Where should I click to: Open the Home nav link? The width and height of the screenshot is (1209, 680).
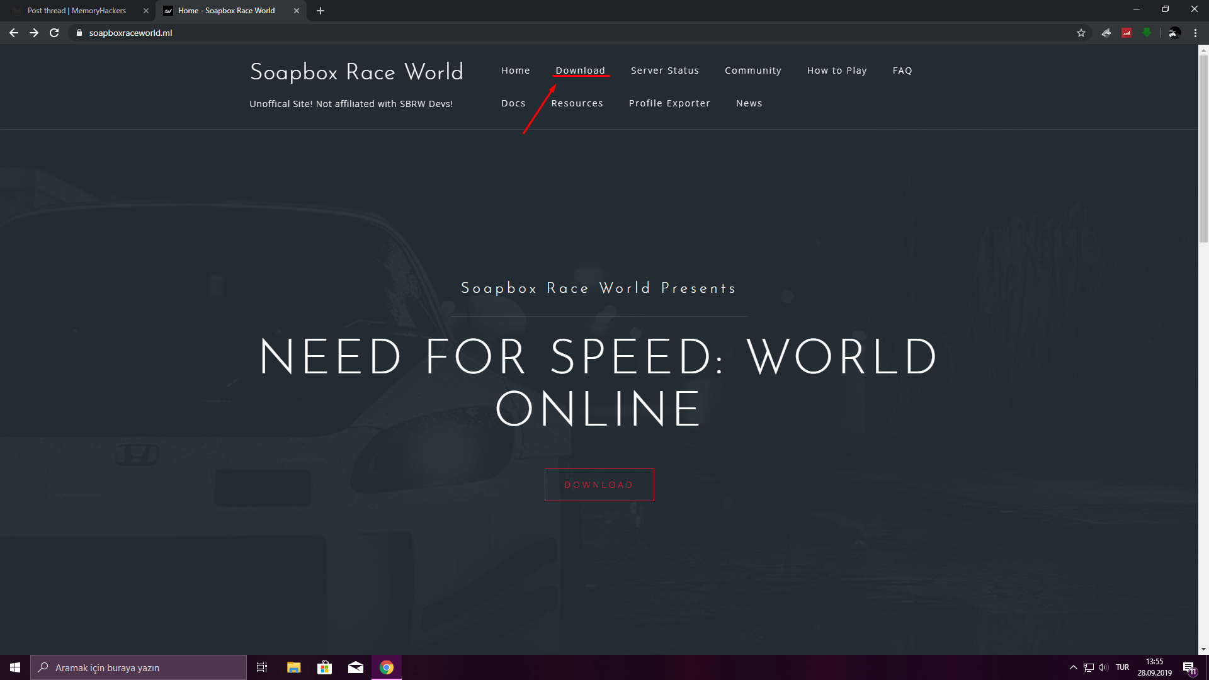click(x=516, y=71)
